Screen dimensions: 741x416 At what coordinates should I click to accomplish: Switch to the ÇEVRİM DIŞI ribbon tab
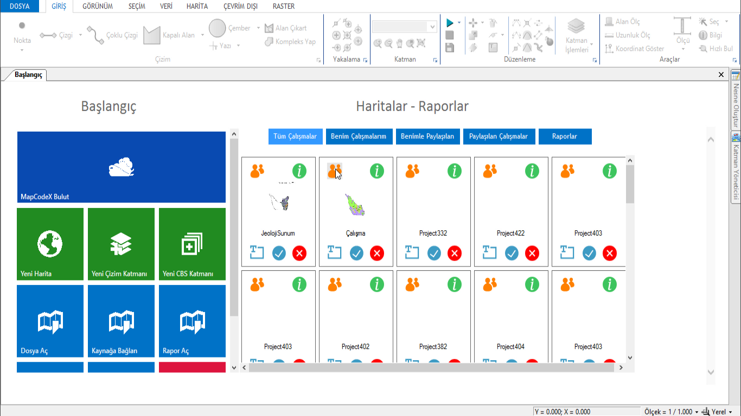click(x=240, y=6)
